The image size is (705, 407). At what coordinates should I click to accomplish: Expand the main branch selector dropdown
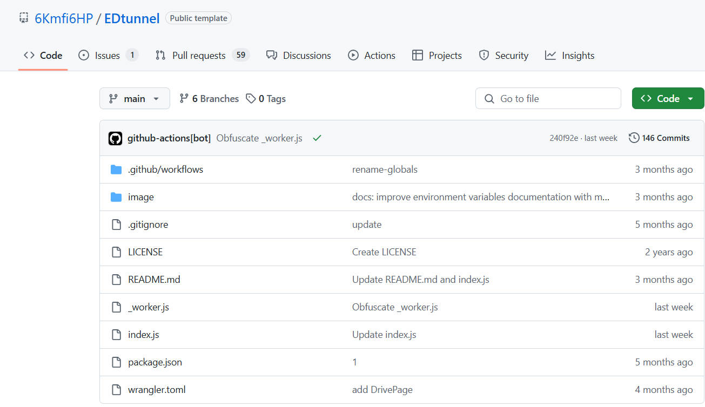135,99
